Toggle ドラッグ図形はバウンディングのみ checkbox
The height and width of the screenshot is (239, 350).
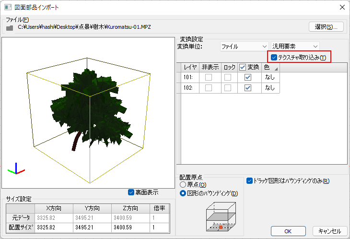point(249,181)
